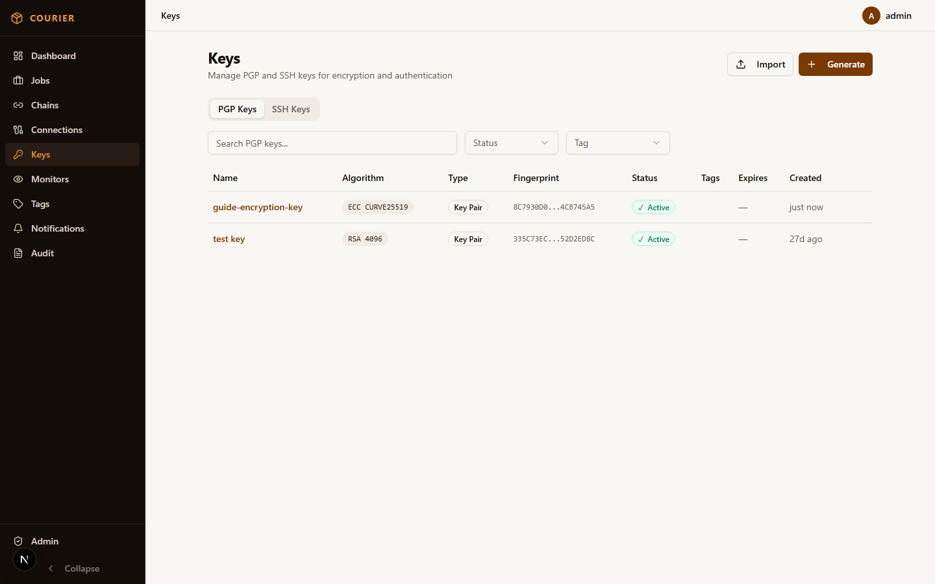Open the Dashboard from the sidebar
This screenshot has height=584, width=935.
point(53,56)
